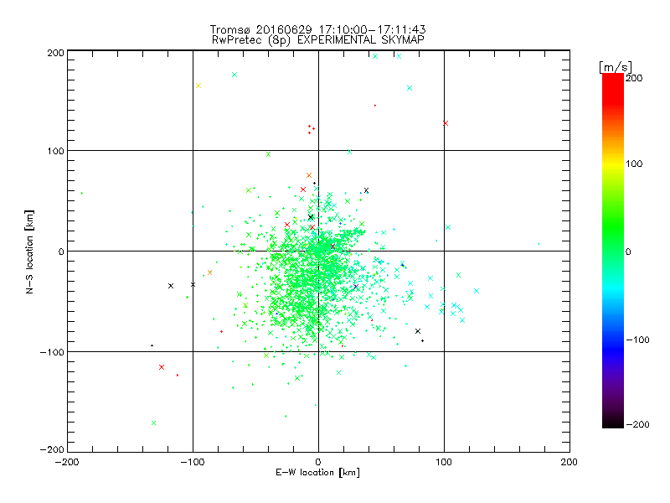
Task: Click the title line 'Tromsø 20160629 17:10:00-17:11:43'
Action: coord(317,29)
